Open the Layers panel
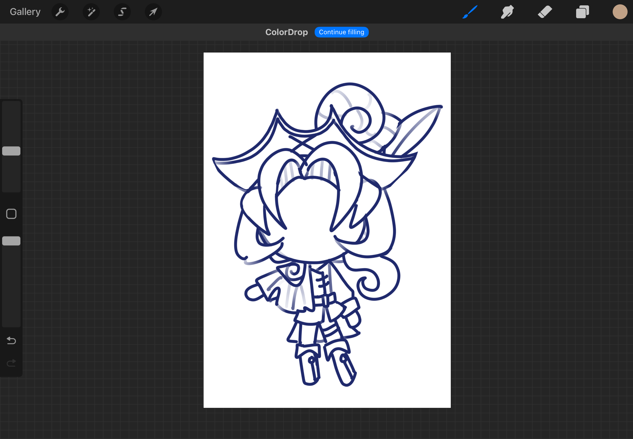The height and width of the screenshot is (439, 633). click(x=582, y=12)
